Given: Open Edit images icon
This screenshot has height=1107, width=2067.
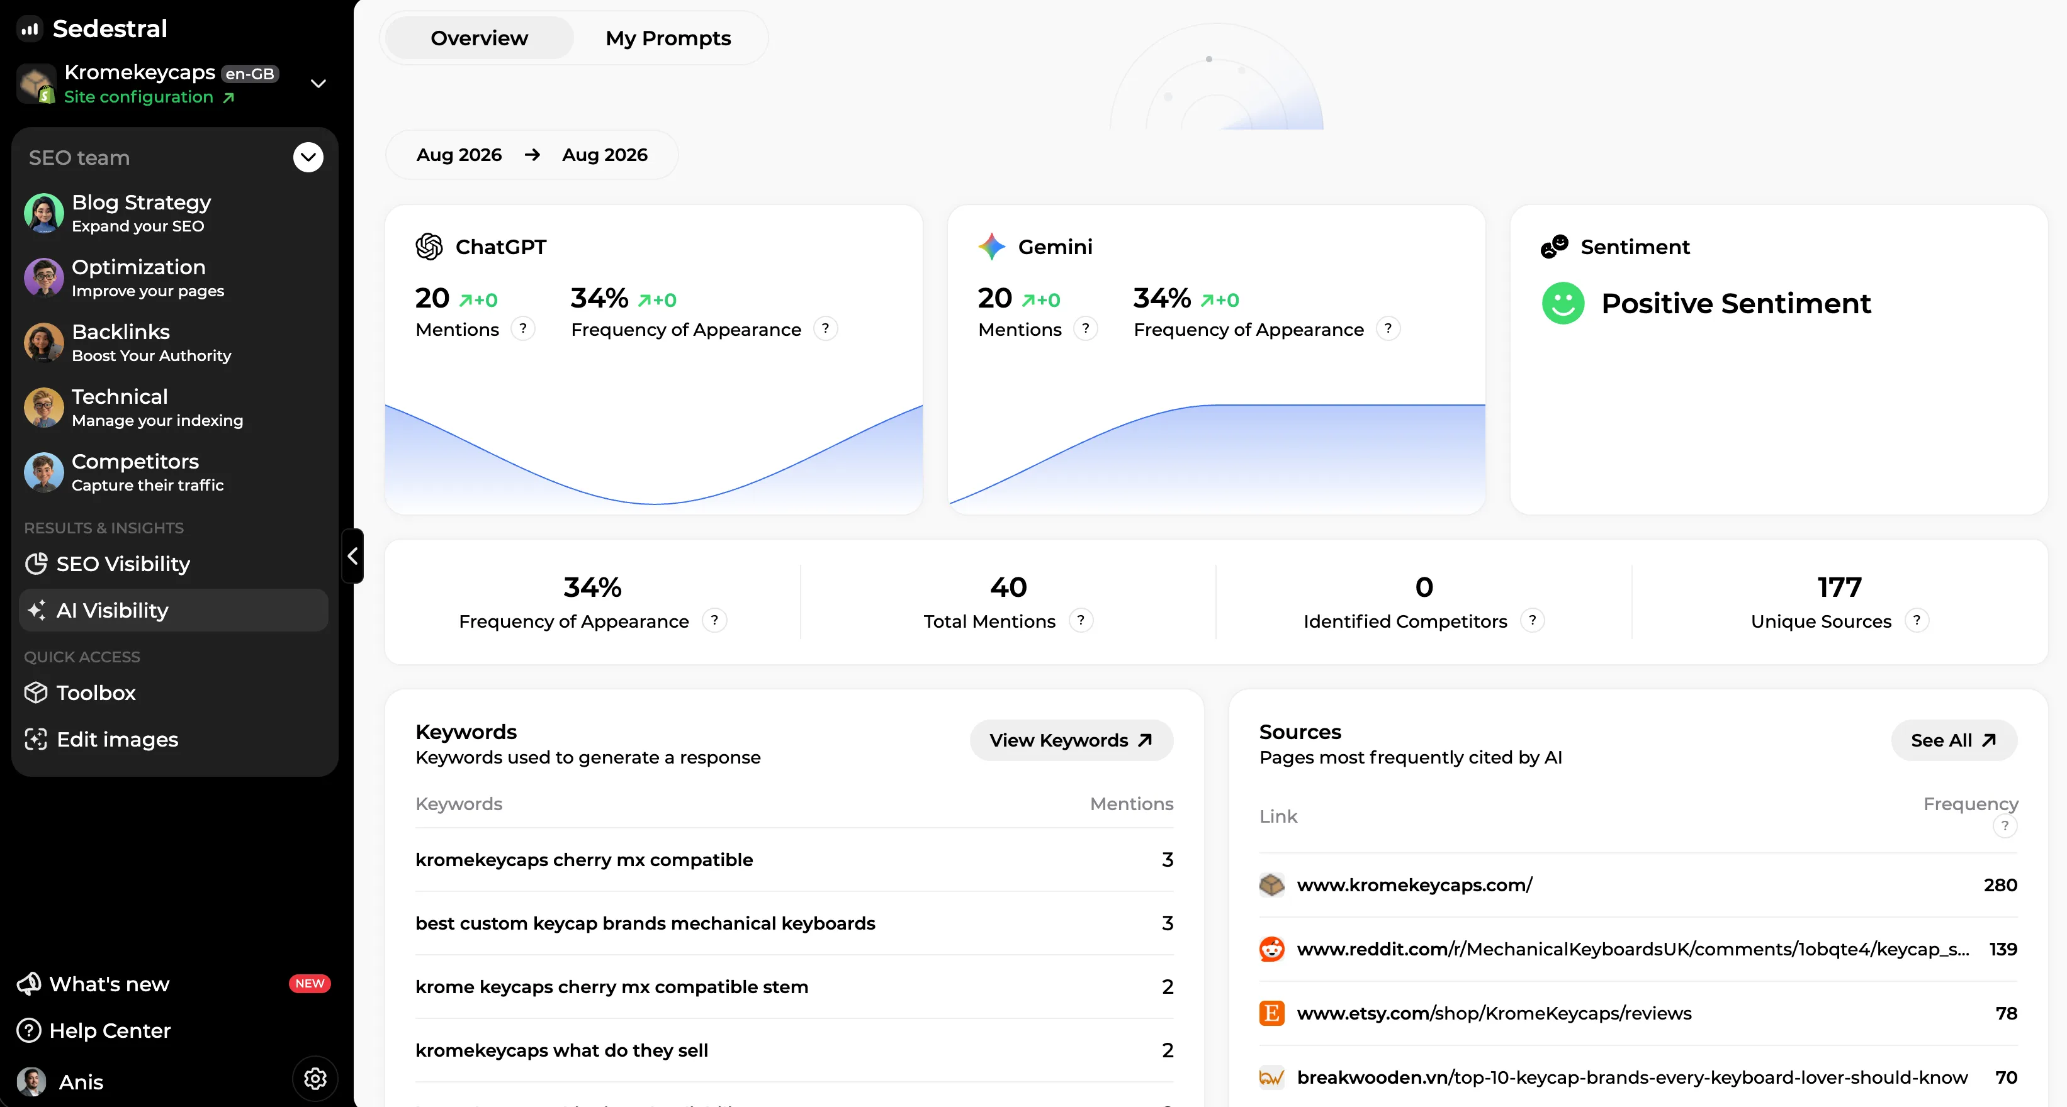Looking at the screenshot, I should (x=36, y=739).
